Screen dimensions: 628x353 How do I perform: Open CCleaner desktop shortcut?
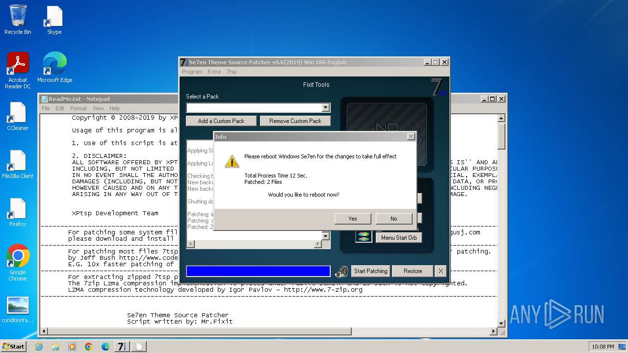pyautogui.click(x=18, y=116)
